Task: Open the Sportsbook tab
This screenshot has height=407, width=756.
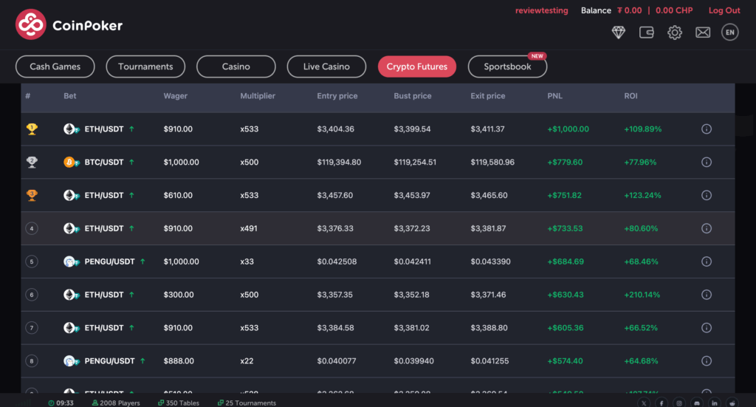Action: 507,66
